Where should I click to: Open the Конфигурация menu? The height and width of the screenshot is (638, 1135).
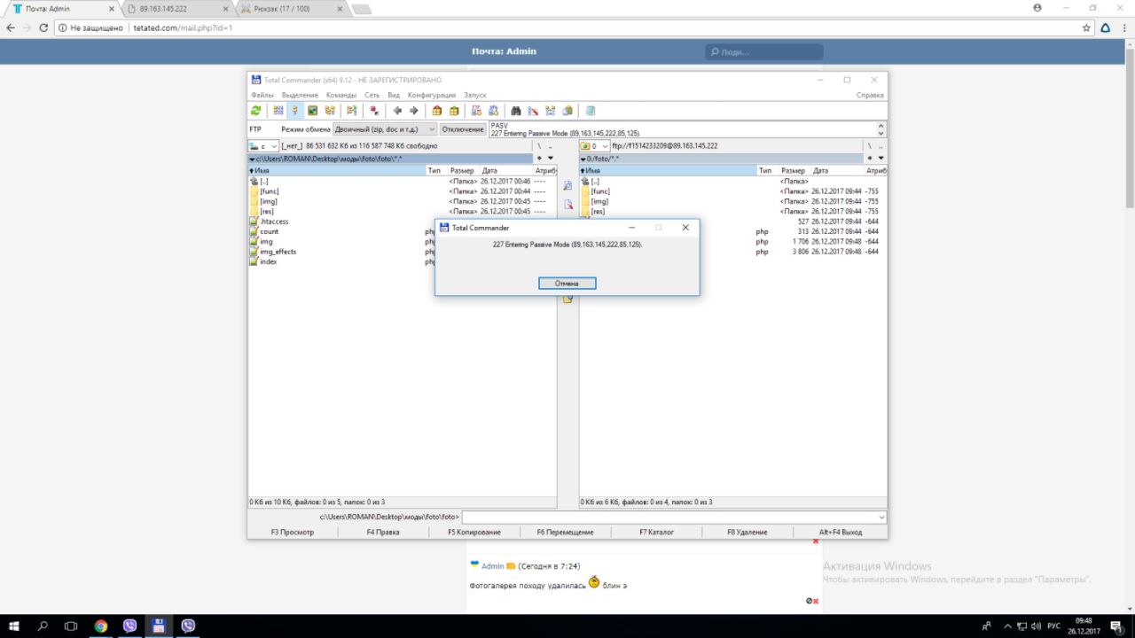(x=431, y=95)
